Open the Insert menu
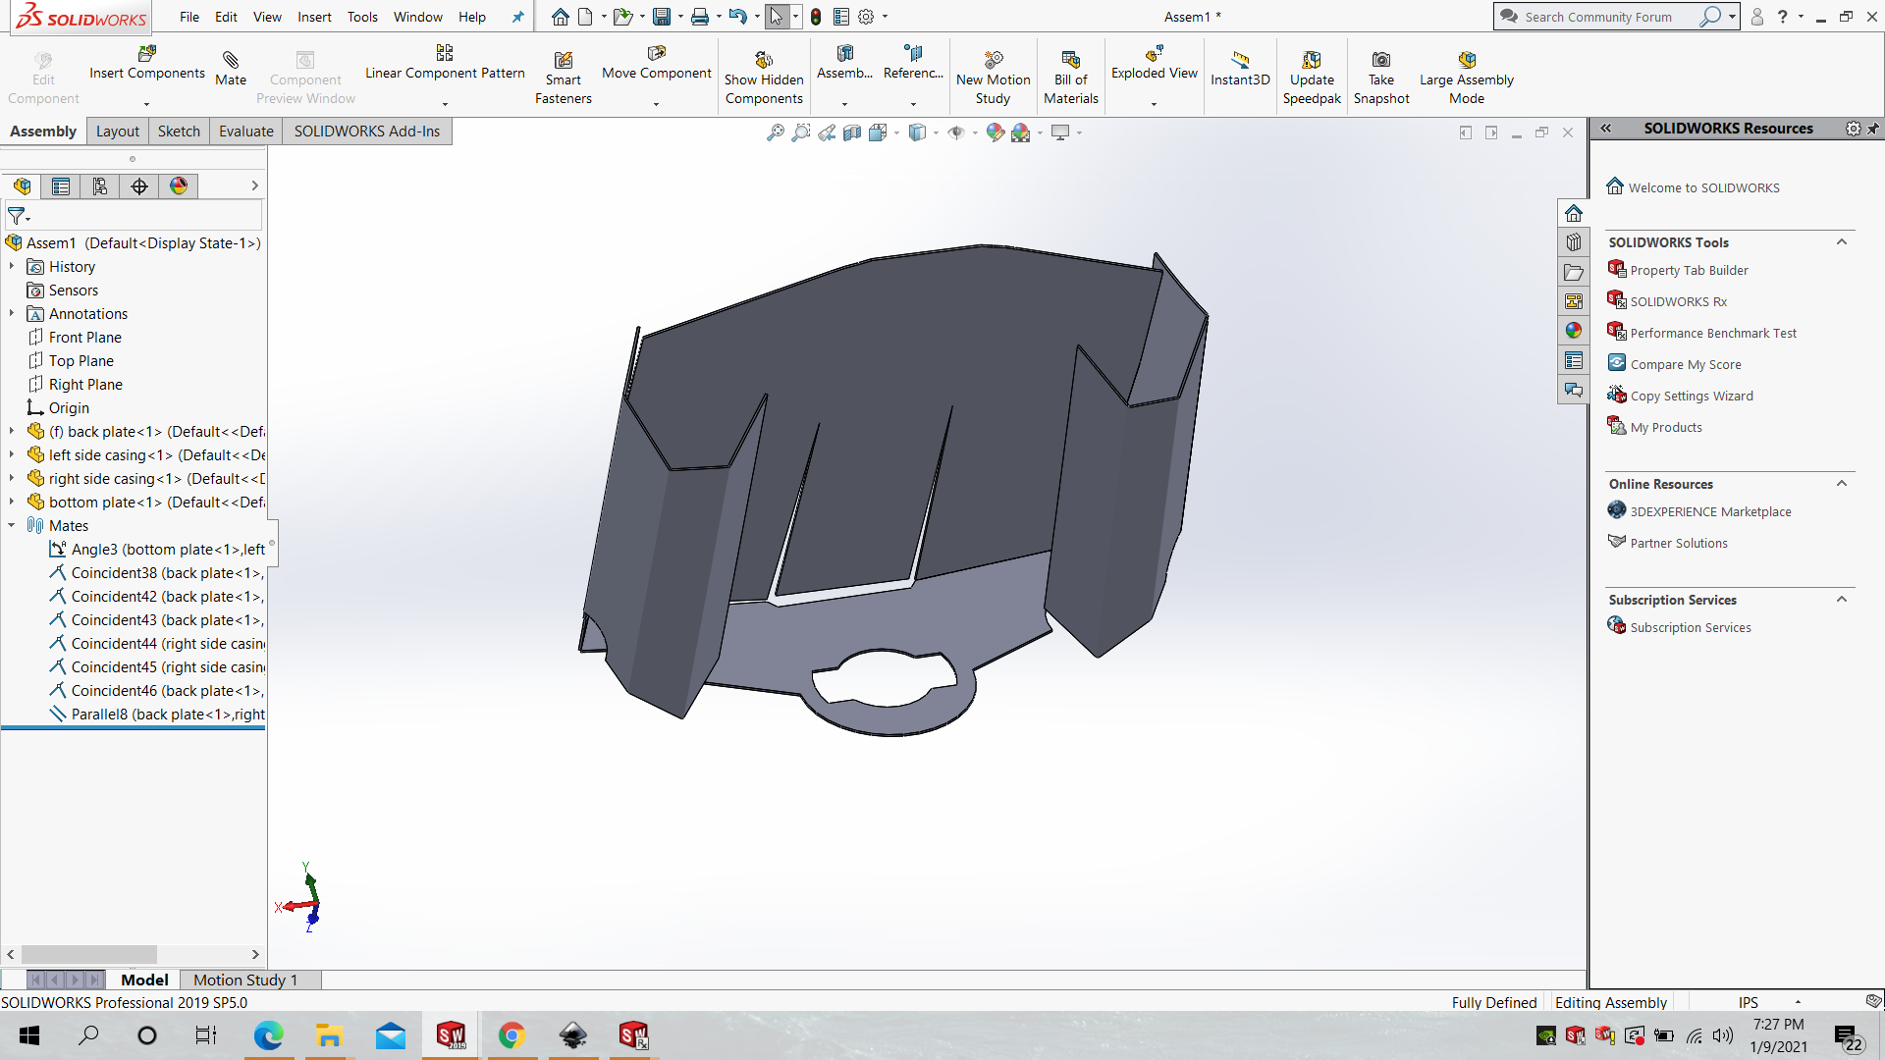1885x1060 pixels. pyautogui.click(x=314, y=17)
